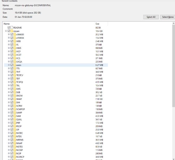
Task: Click the QUAL folder icon
Action: (15, 119)
